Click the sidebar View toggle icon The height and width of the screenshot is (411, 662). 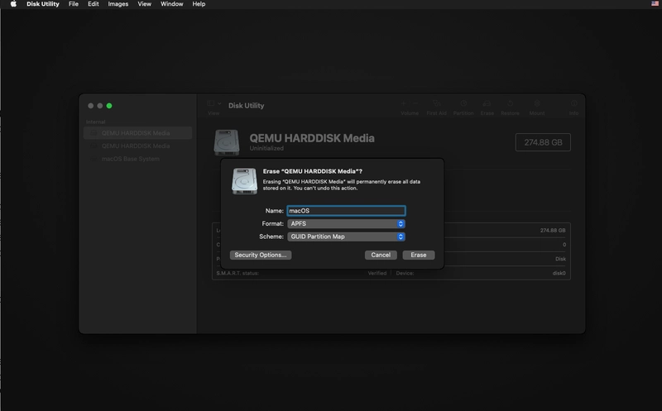(211, 103)
